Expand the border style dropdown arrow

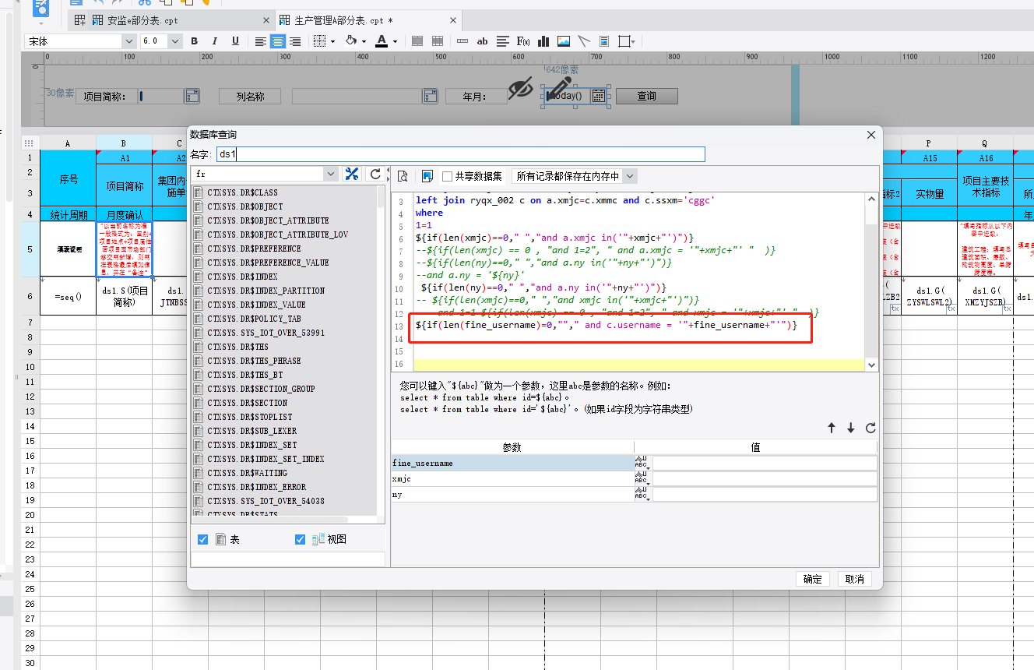click(332, 42)
